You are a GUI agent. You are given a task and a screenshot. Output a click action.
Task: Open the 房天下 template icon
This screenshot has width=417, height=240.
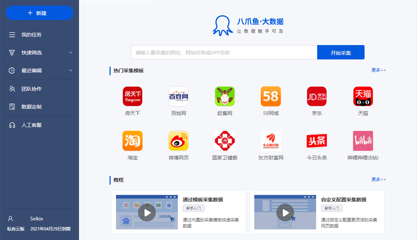coord(132,96)
